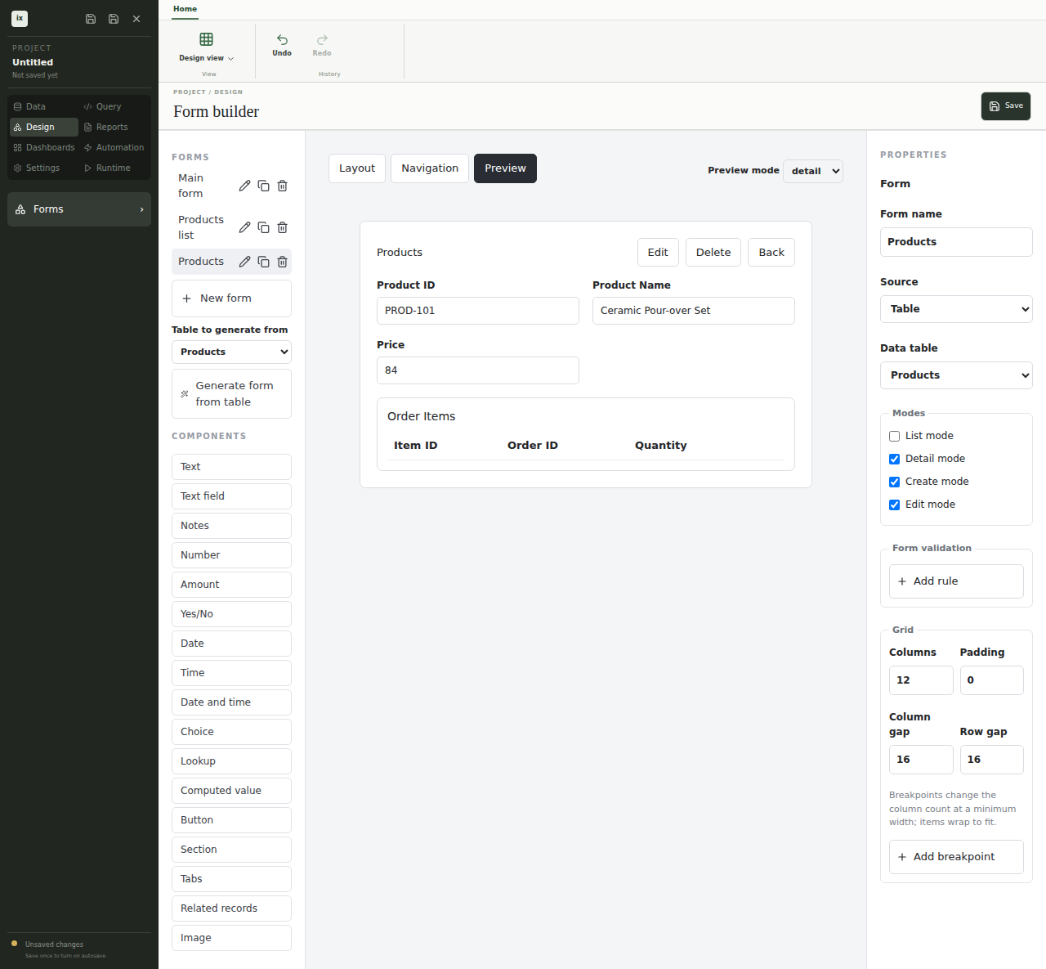Click pencil icon for Products list form

pyautogui.click(x=244, y=227)
